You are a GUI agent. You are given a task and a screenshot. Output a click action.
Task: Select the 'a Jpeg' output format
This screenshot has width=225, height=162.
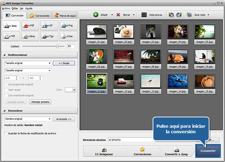pyautogui.click(x=11, y=25)
